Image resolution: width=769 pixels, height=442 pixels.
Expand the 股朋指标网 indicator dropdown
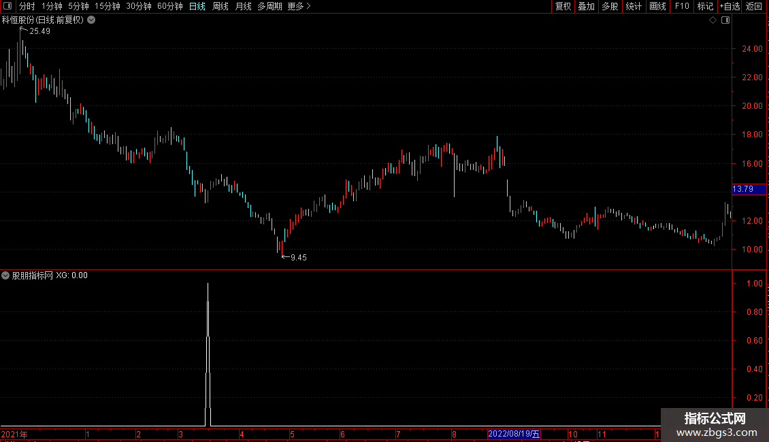[x=5, y=275]
